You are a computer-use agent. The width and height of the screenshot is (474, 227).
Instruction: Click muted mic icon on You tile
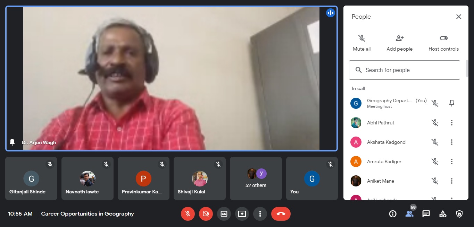pyautogui.click(x=331, y=164)
